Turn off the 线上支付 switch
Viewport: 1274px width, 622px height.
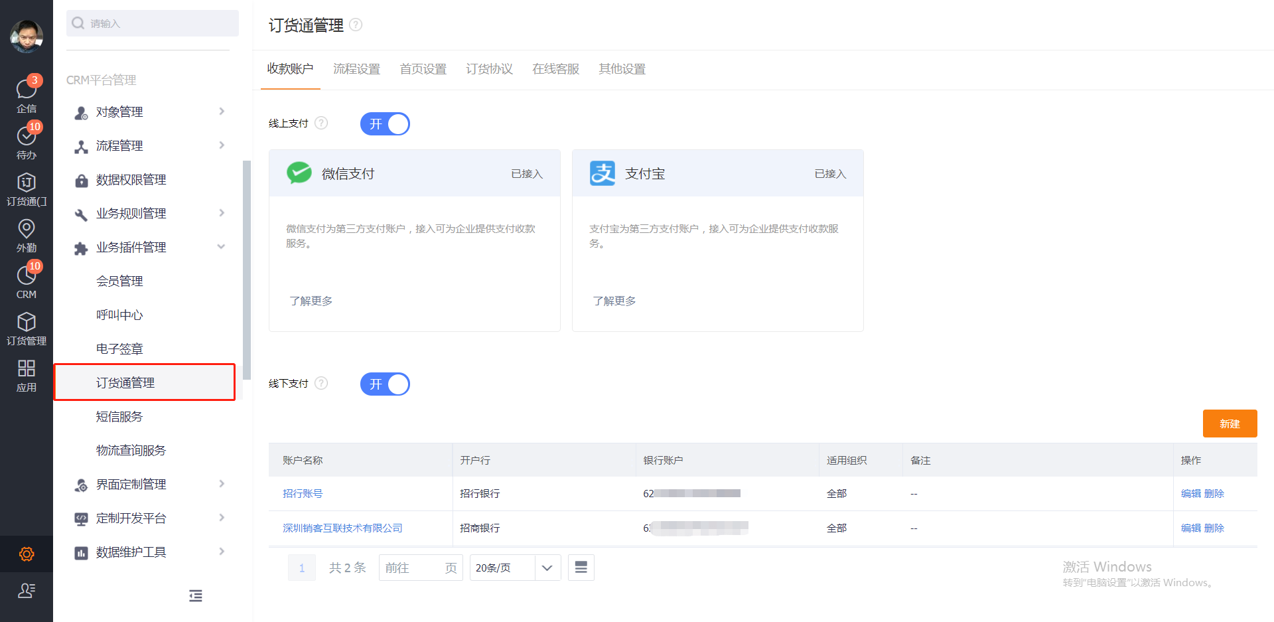[x=385, y=123]
